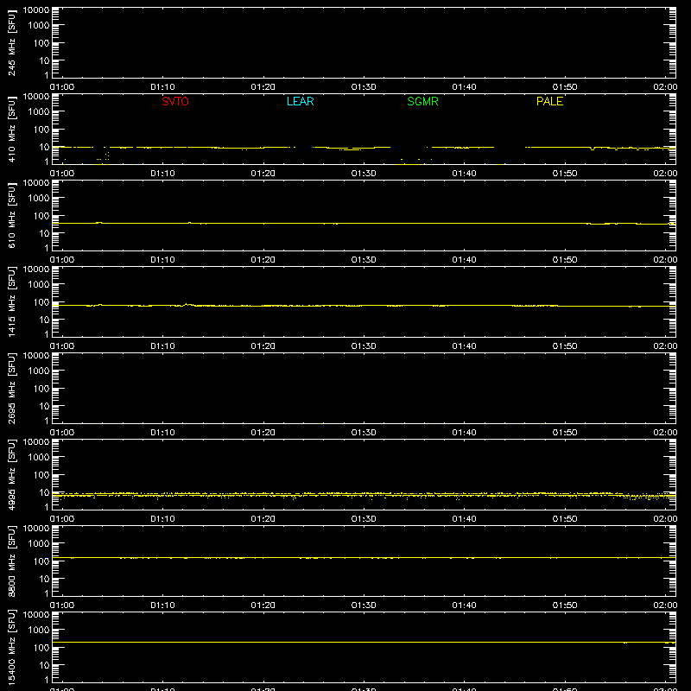The height and width of the screenshot is (691, 691).
Task: Click the 245 MHz [SFU] axis label
Action: [11, 43]
